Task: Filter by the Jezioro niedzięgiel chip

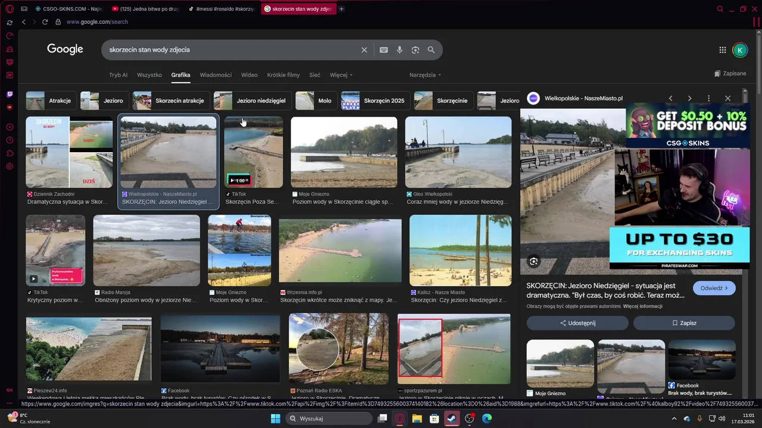Action: point(252,100)
